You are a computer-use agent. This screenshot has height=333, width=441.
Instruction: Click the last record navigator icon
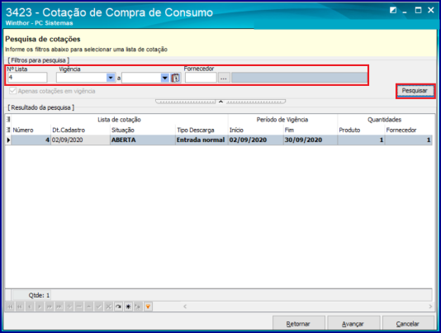coord(59,307)
